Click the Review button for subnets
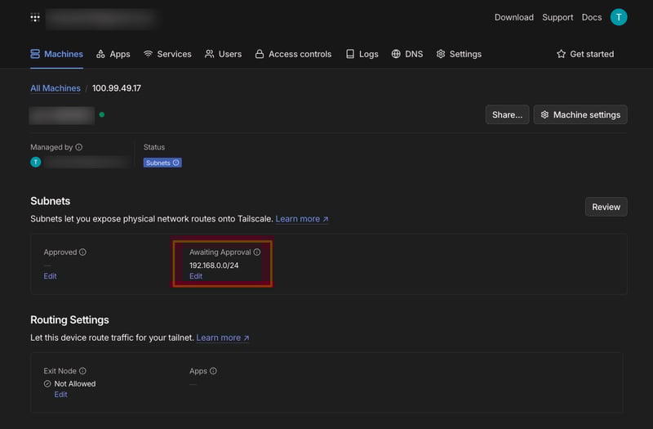The image size is (653, 429). (606, 207)
